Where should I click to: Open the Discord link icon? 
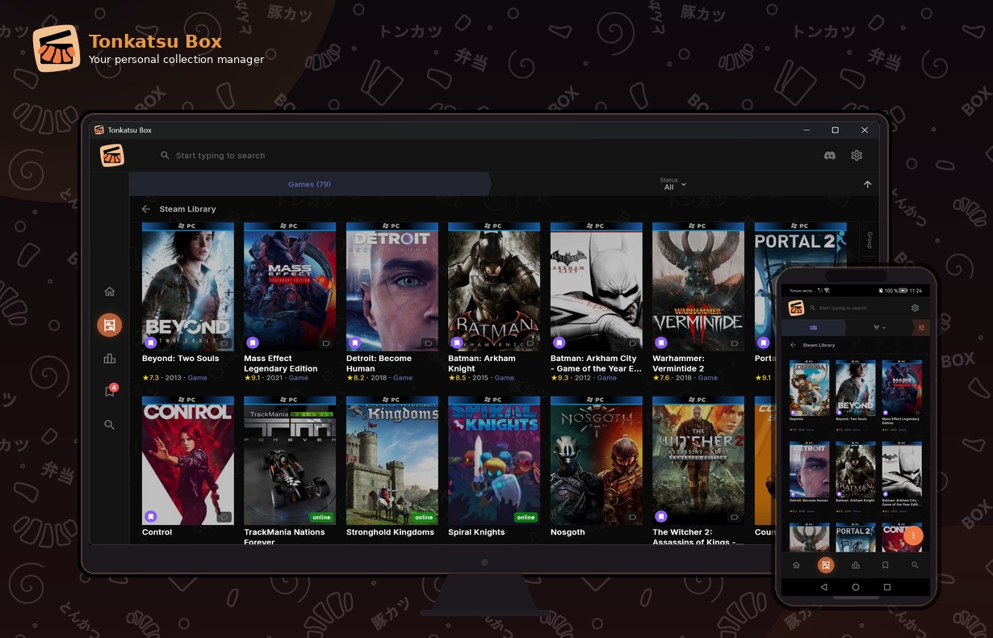pyautogui.click(x=829, y=156)
